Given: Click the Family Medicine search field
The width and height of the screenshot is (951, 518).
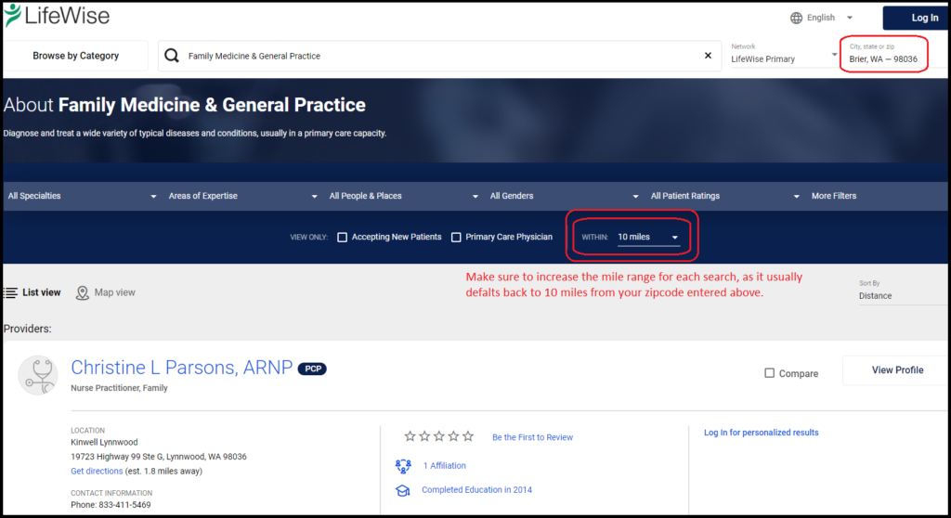Looking at the screenshot, I should (x=439, y=56).
